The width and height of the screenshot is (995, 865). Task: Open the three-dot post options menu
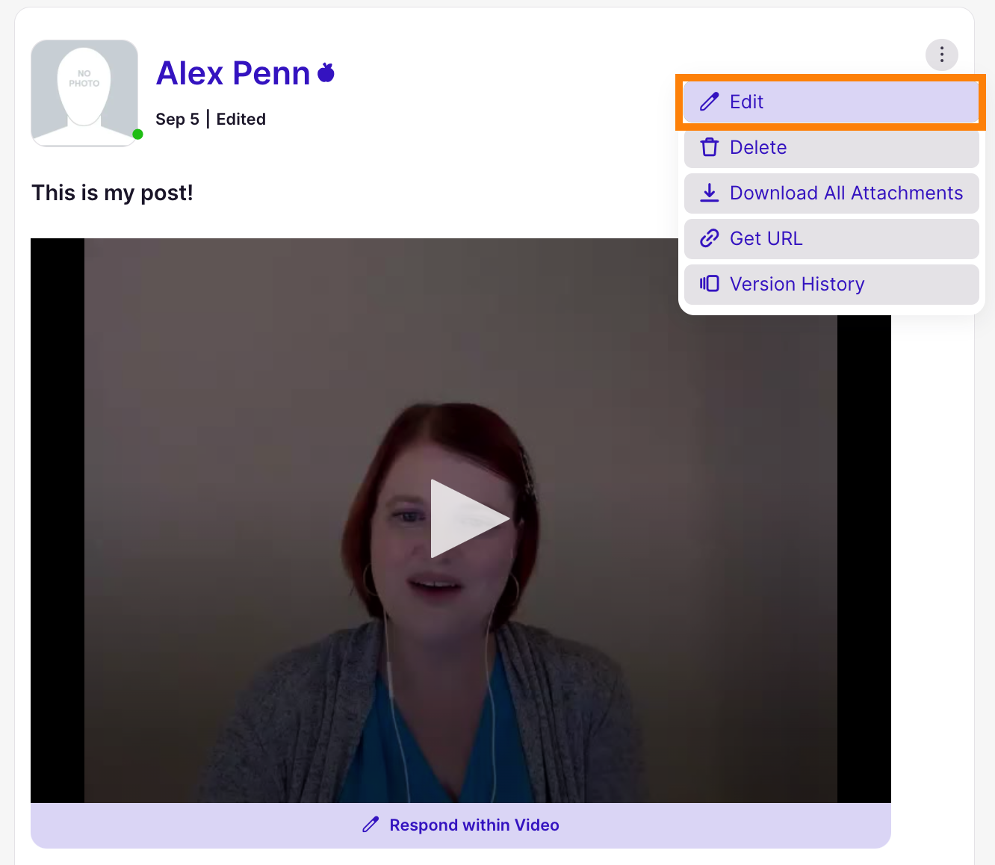coord(941,55)
